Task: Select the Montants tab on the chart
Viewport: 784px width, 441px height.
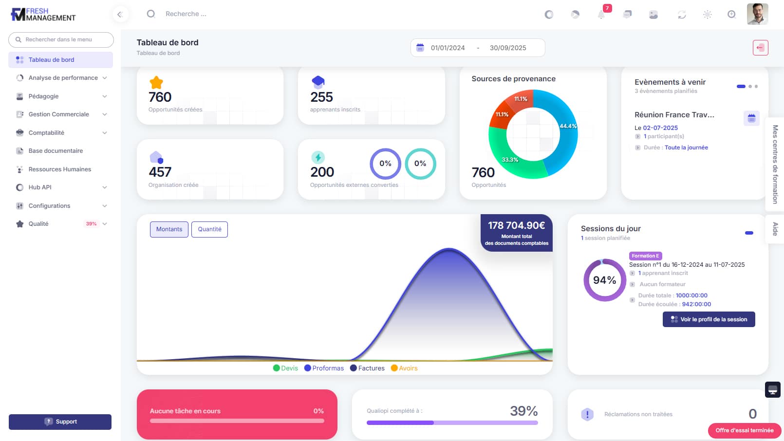Action: [x=169, y=229]
